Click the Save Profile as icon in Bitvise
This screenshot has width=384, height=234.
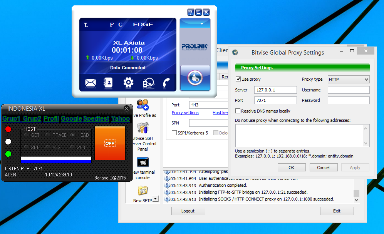click(143, 105)
